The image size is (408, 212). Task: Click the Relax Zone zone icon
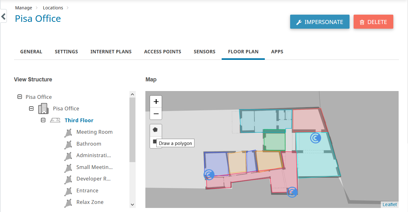pyautogui.click(x=68, y=203)
